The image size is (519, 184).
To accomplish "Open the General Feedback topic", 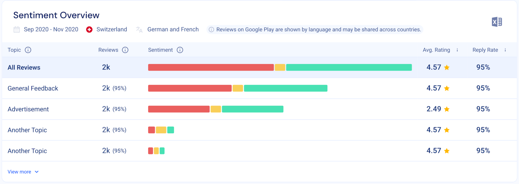I will pos(33,88).
